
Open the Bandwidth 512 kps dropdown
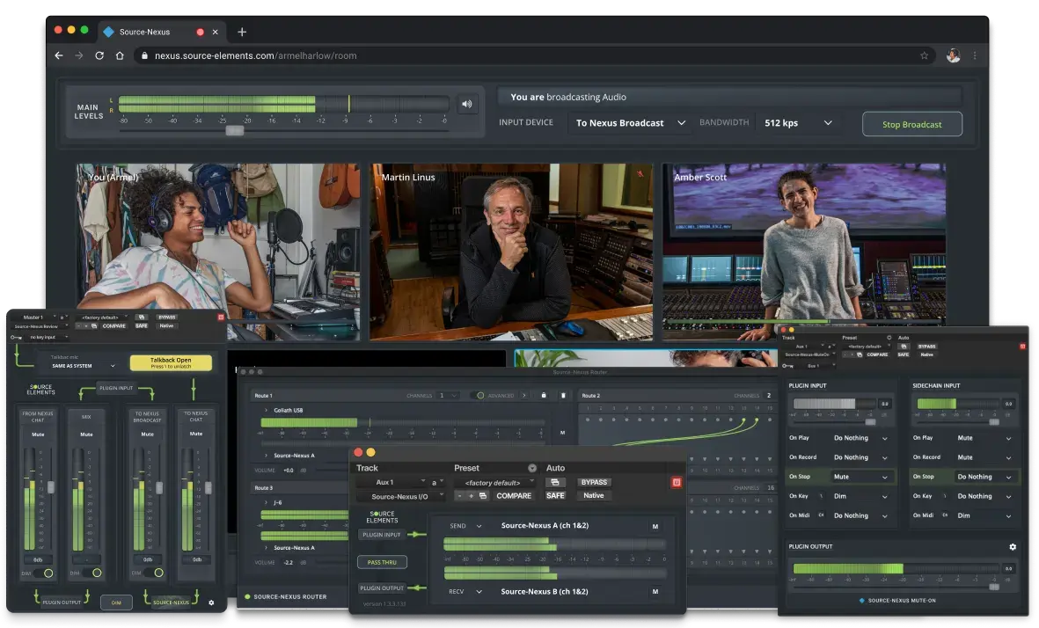point(797,123)
